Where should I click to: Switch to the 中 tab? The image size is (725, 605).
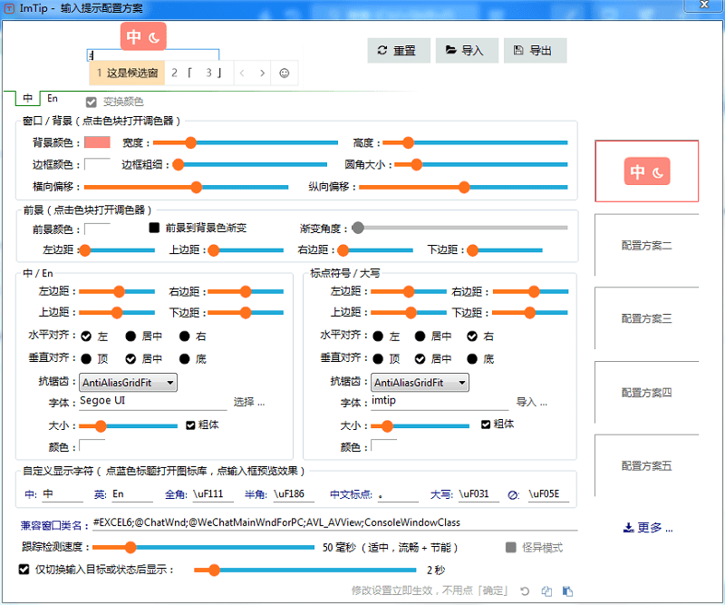coord(27,97)
